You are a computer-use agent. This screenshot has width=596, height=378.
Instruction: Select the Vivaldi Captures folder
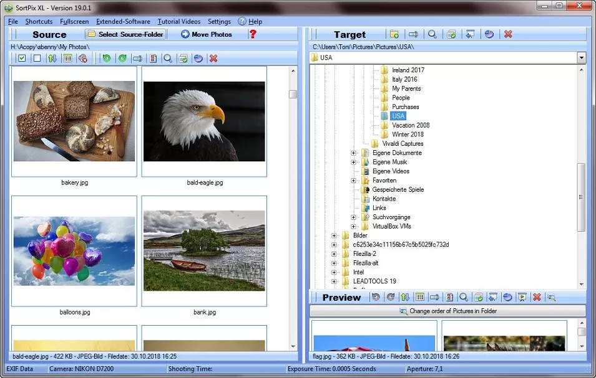coord(403,144)
